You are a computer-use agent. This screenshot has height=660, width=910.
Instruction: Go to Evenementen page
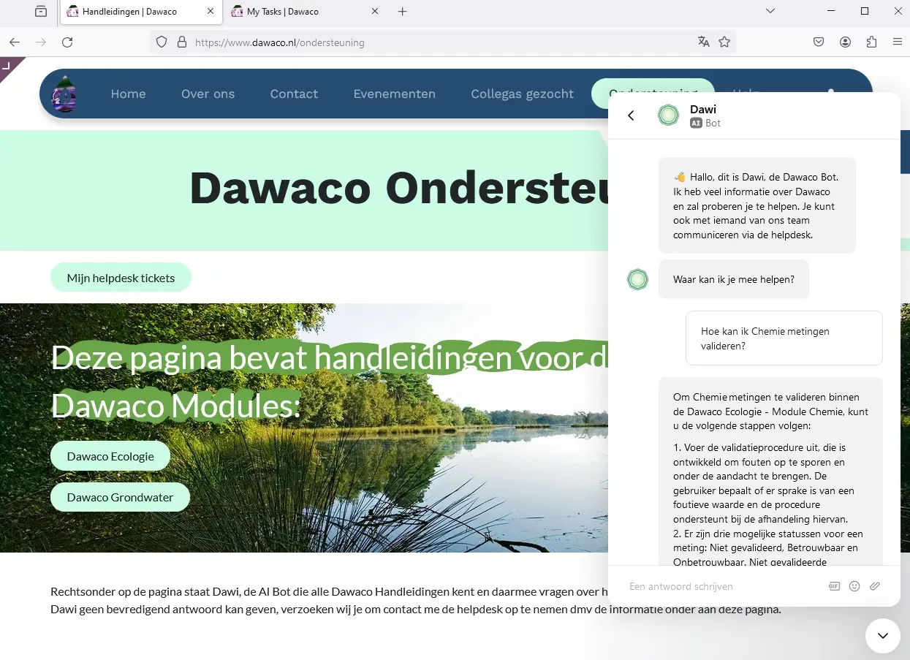[395, 94]
